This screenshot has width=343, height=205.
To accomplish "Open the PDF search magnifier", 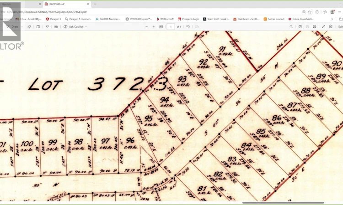I will (291, 26).
